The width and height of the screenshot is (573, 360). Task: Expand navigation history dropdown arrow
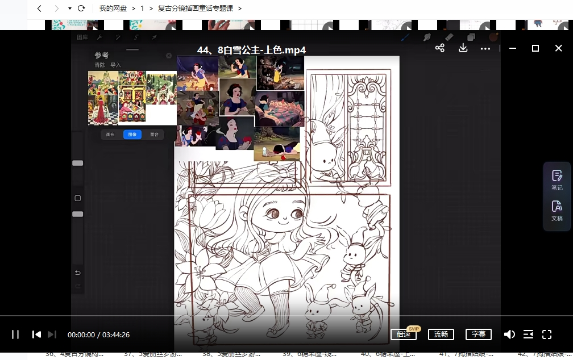70,9
